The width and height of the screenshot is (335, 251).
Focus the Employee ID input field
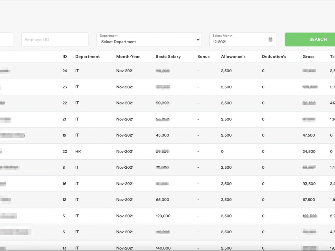55,39
